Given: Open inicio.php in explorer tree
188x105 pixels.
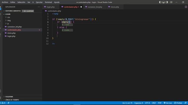Looking at the screenshot, I should [x=11, y=33].
